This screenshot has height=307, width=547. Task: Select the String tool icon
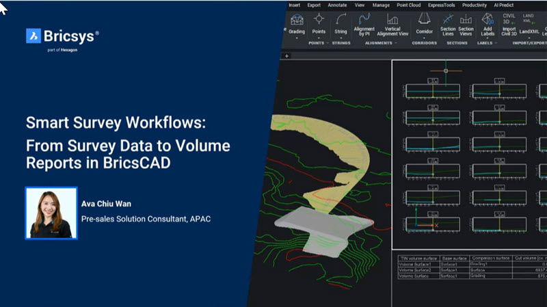(341, 19)
